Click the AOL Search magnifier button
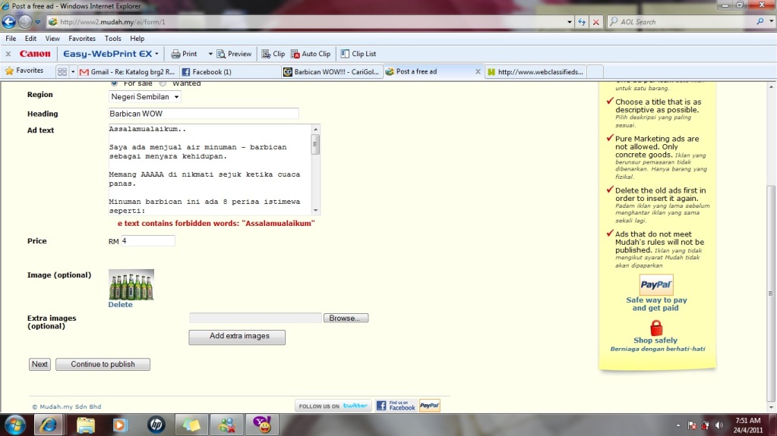This screenshot has height=436, width=777. (x=760, y=22)
